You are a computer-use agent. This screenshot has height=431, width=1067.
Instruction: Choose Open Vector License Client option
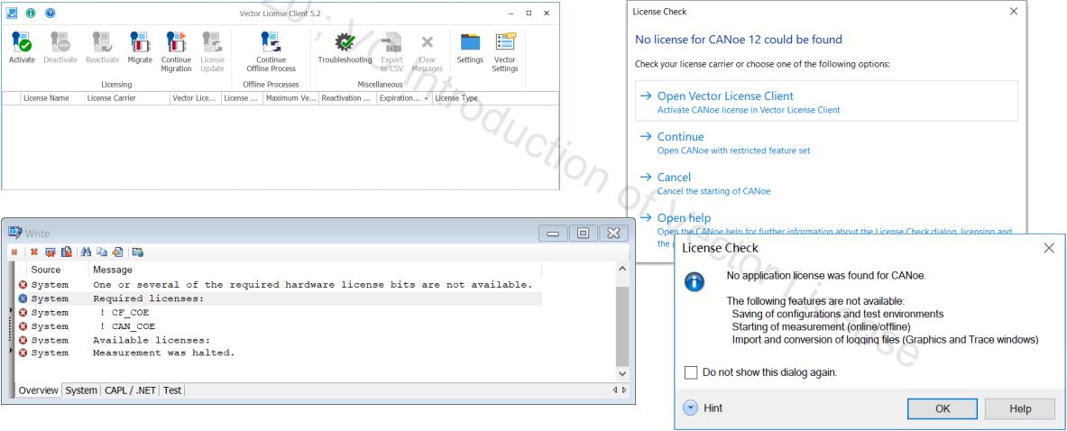point(827,101)
